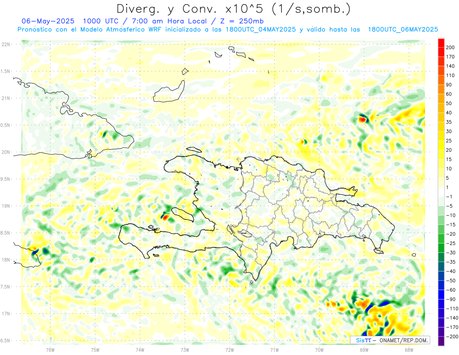Click the '110' positive color scale value
Screen dimensions: 459x355
450,75
